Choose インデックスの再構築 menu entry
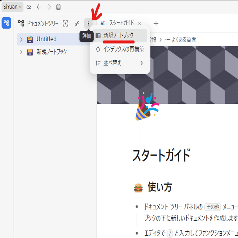This screenshot has height=238, width=238. click(120, 49)
